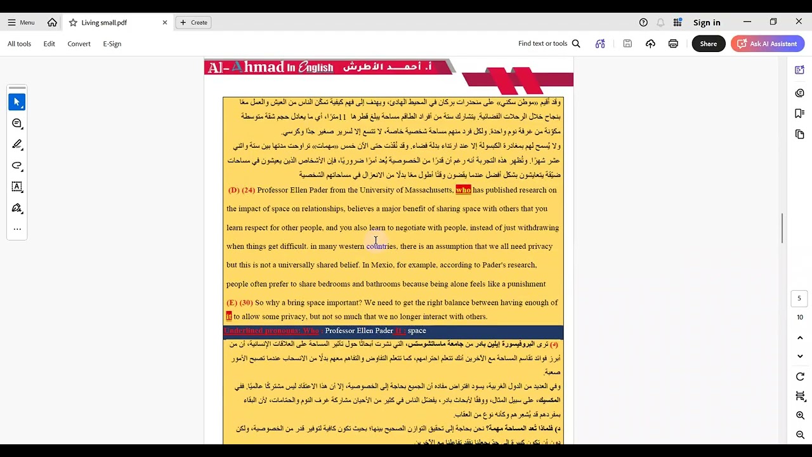The height and width of the screenshot is (457, 812).
Task: Click the Save disk icon
Action: 627,44
